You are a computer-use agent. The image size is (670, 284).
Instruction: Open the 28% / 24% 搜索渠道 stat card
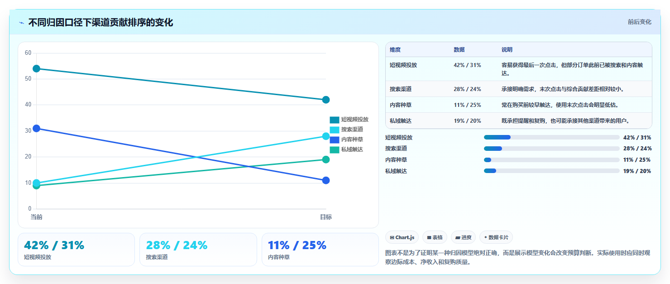pos(198,250)
